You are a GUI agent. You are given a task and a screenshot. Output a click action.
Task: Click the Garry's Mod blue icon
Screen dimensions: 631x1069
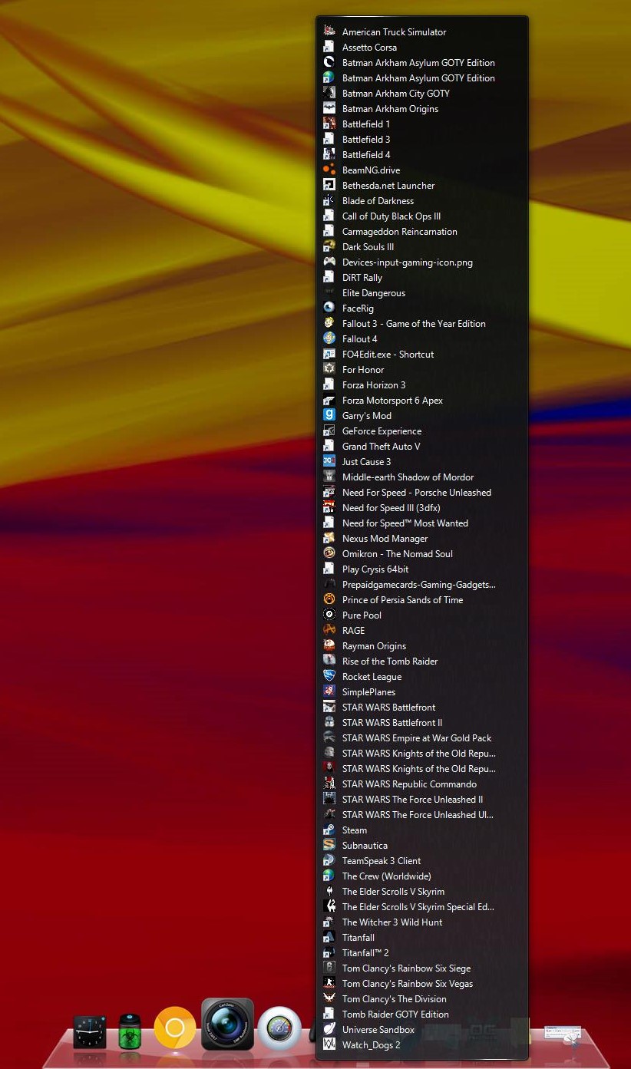[329, 416]
